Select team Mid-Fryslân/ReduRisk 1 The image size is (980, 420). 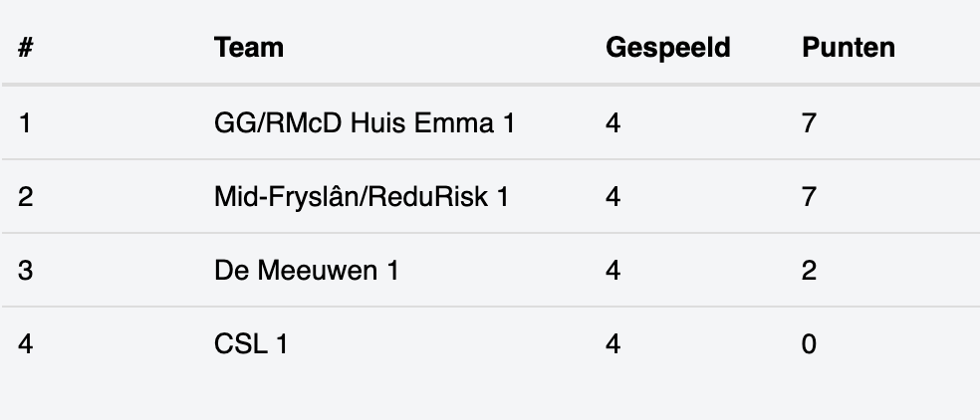point(362,197)
